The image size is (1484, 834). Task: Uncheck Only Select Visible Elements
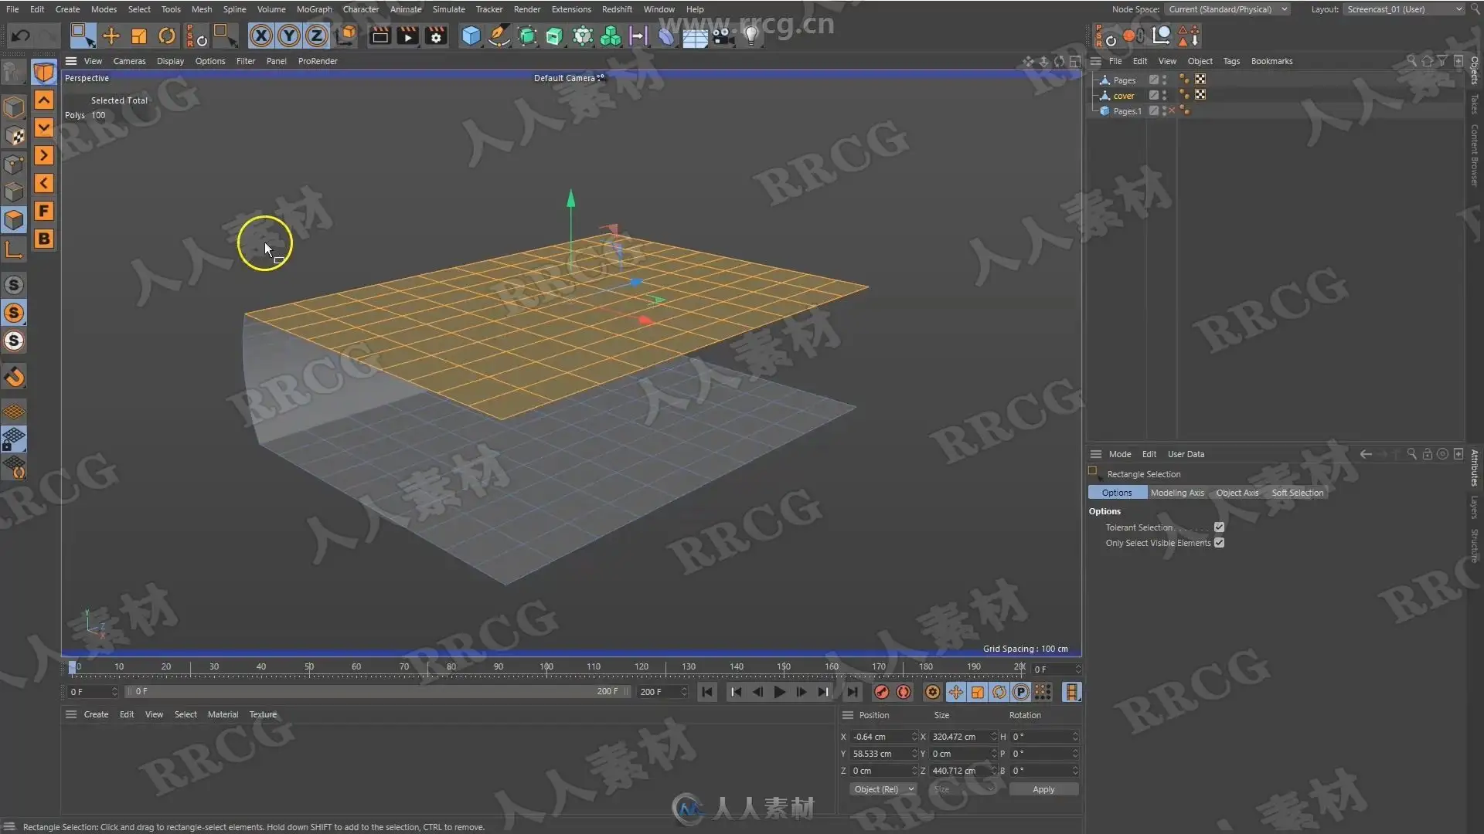pos(1219,543)
